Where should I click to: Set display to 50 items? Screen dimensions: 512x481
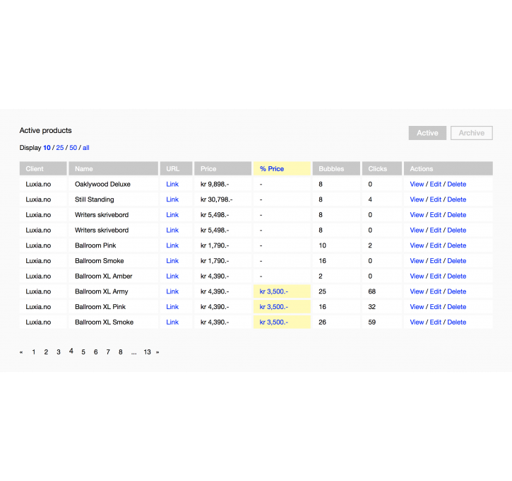tap(73, 147)
